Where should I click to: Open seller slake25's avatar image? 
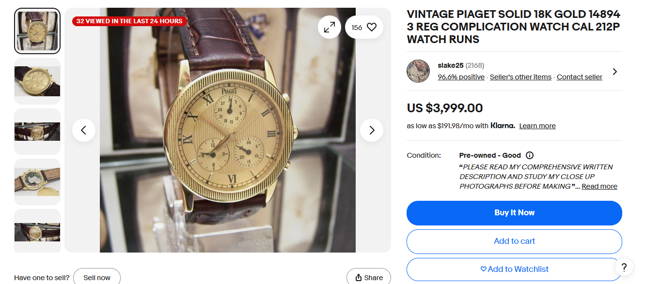click(418, 71)
